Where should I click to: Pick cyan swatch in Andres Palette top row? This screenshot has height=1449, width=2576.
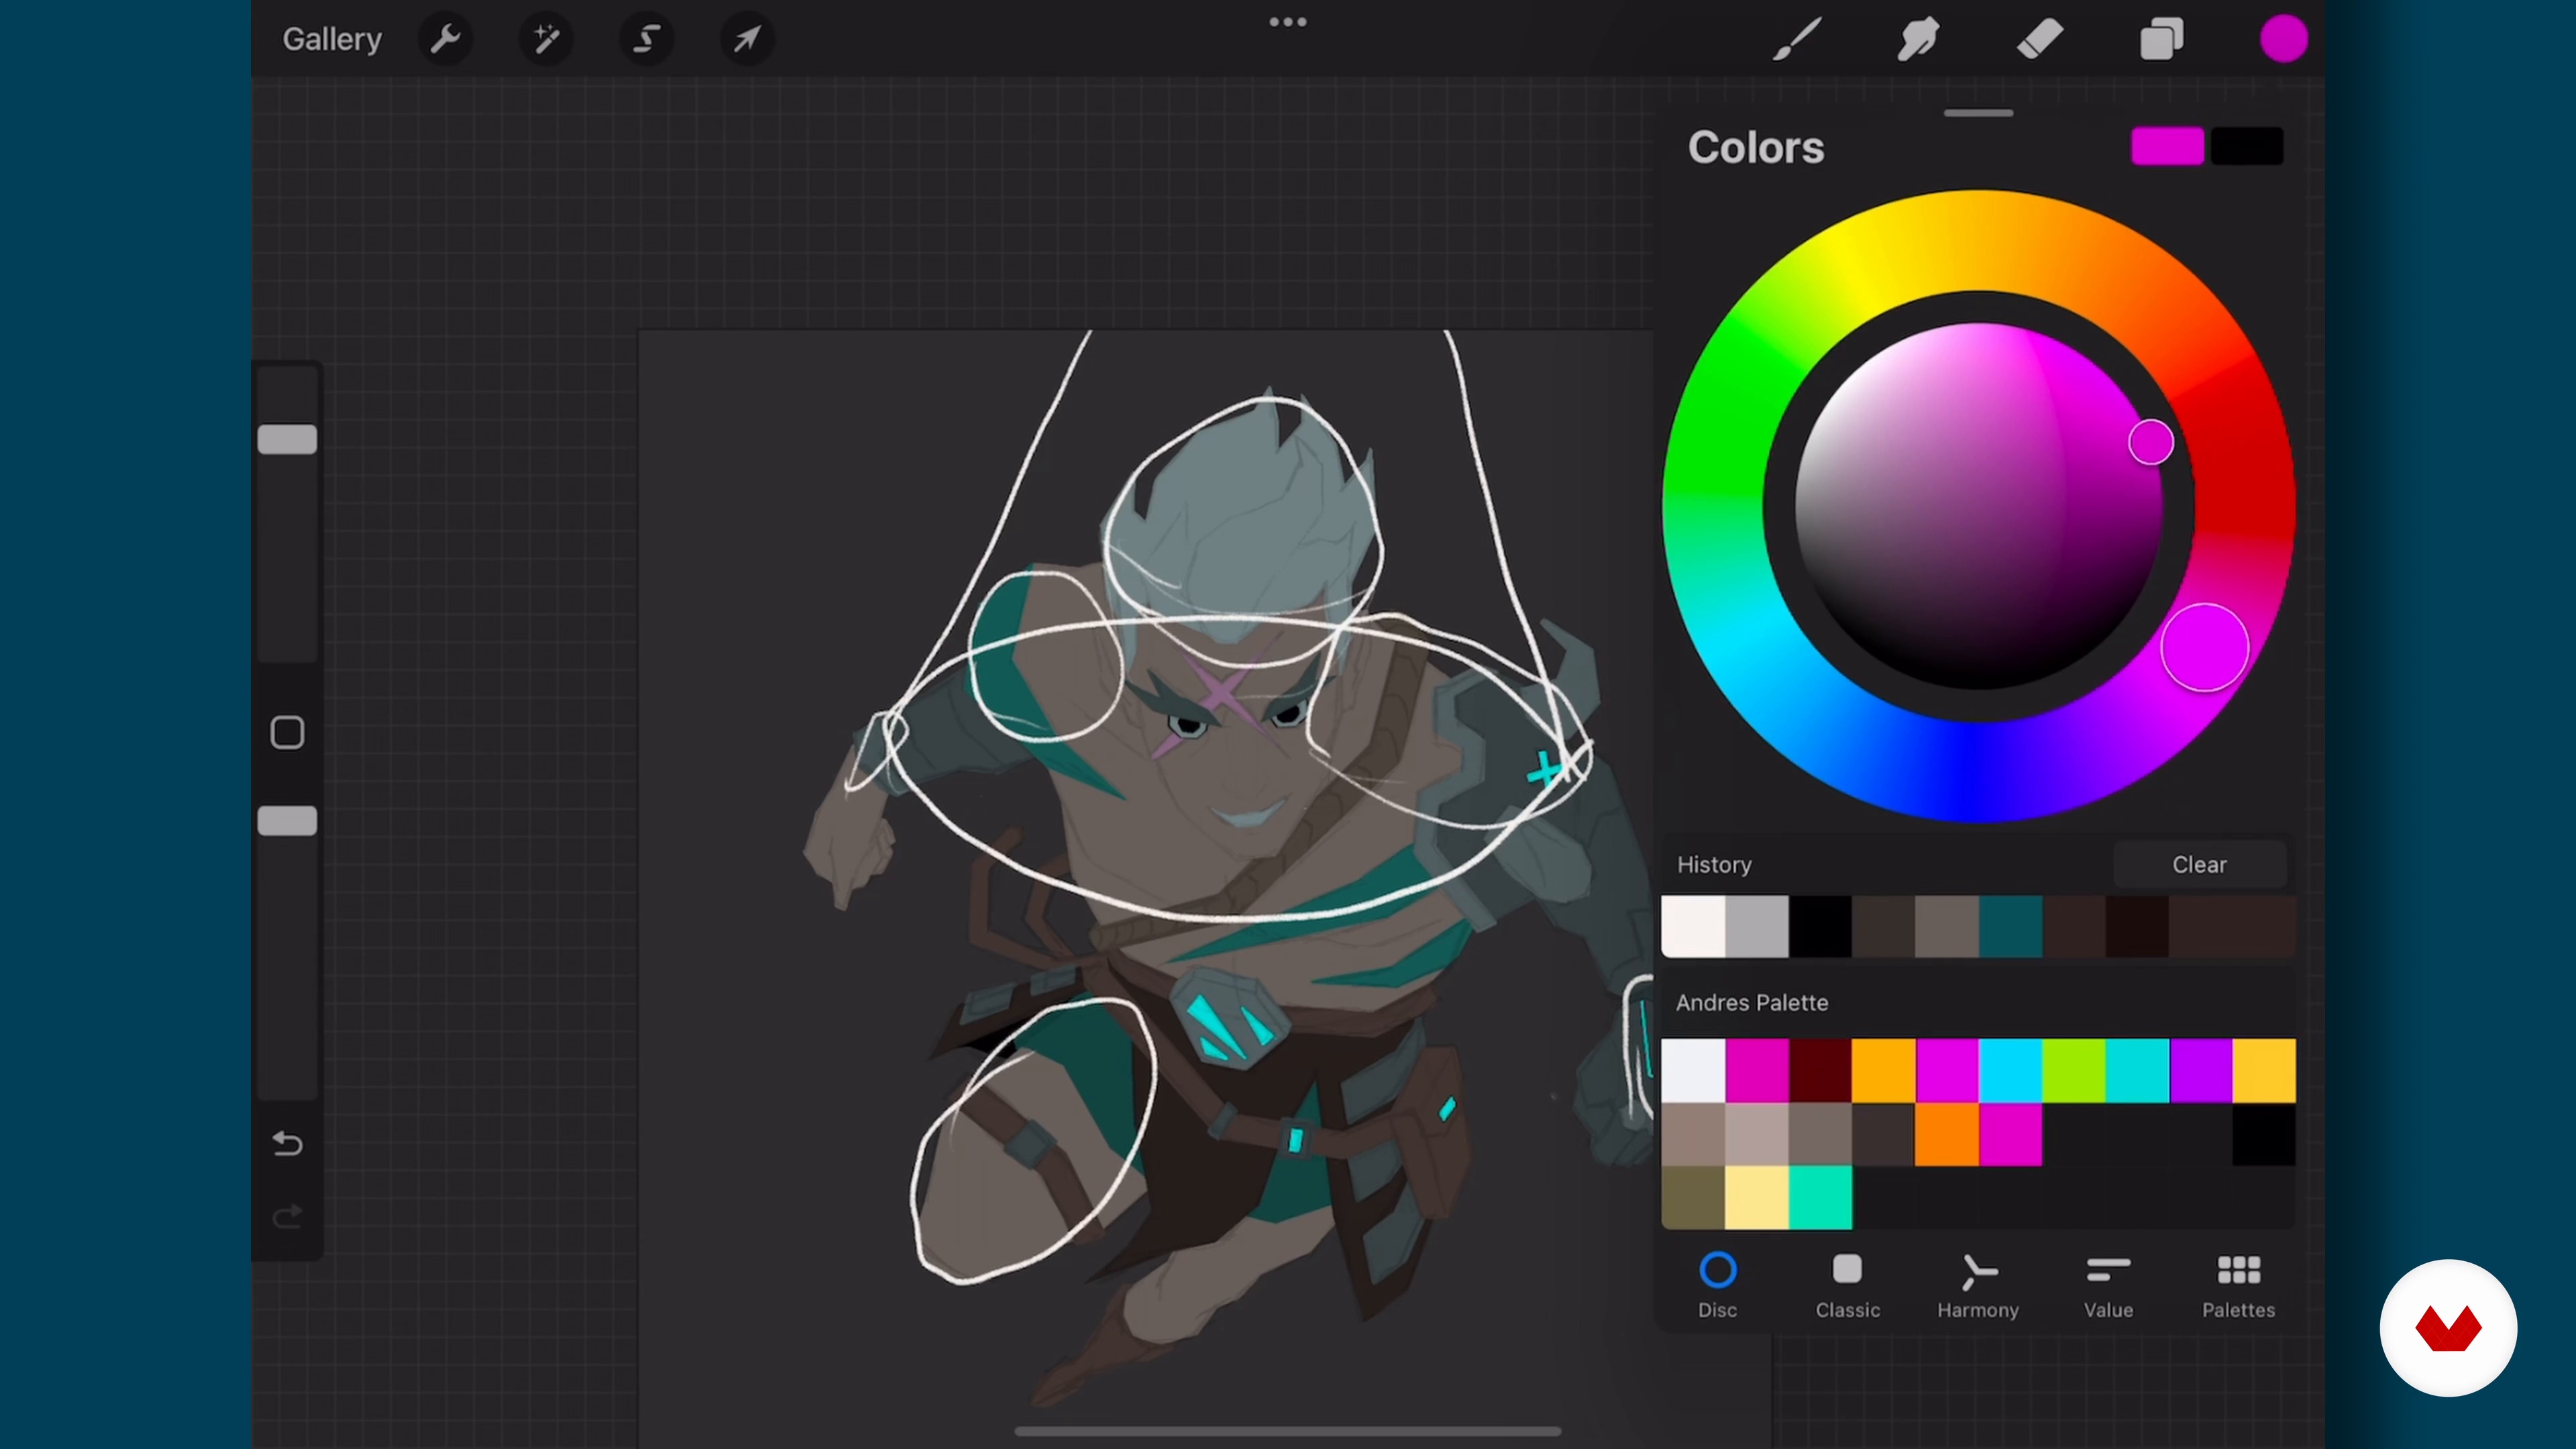[x=2011, y=1071]
